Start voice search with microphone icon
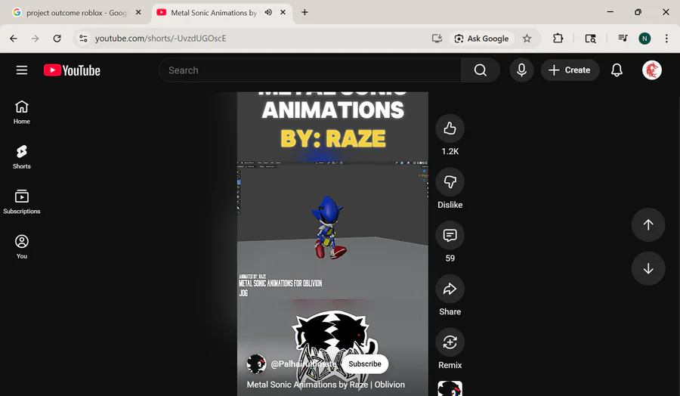The width and height of the screenshot is (680, 396). click(x=521, y=70)
